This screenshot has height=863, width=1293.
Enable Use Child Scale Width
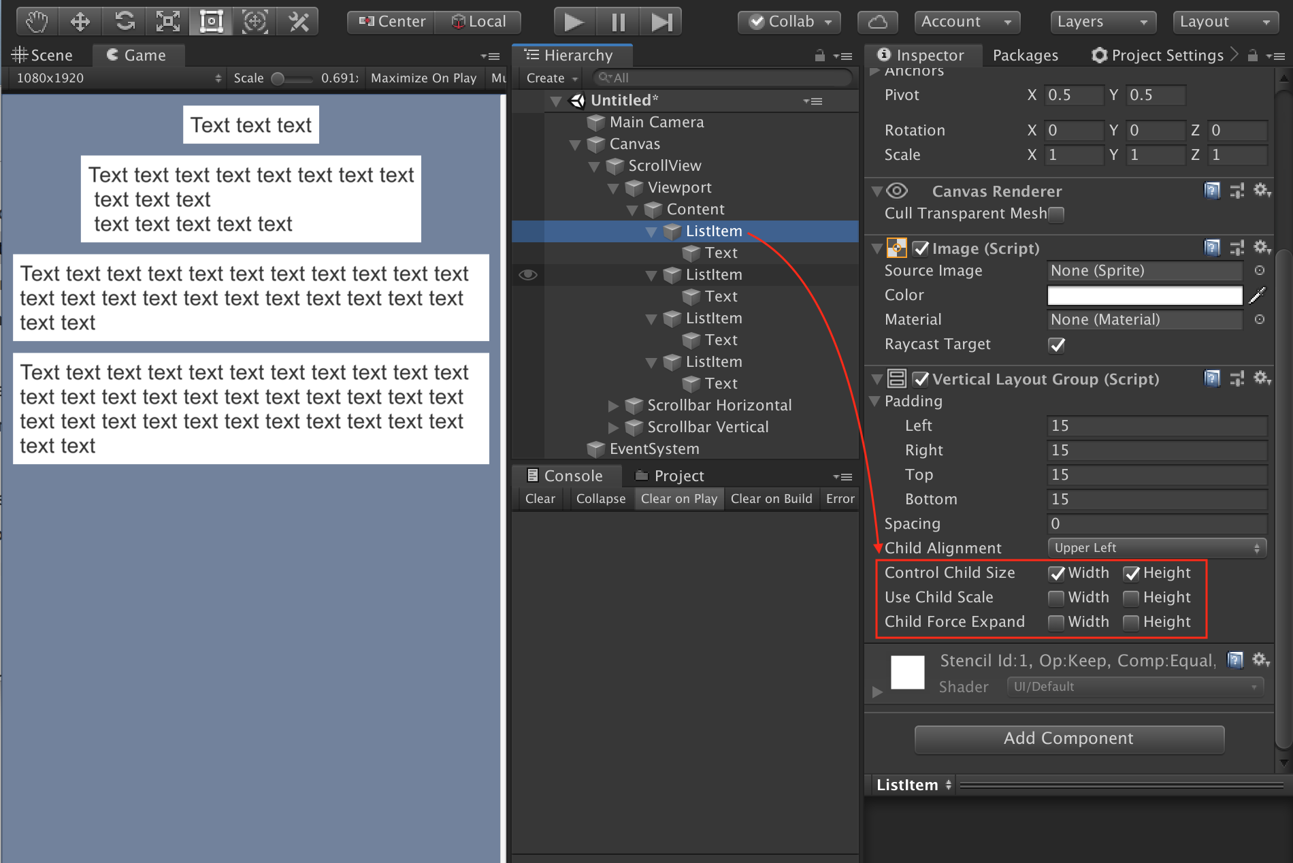click(x=1056, y=598)
